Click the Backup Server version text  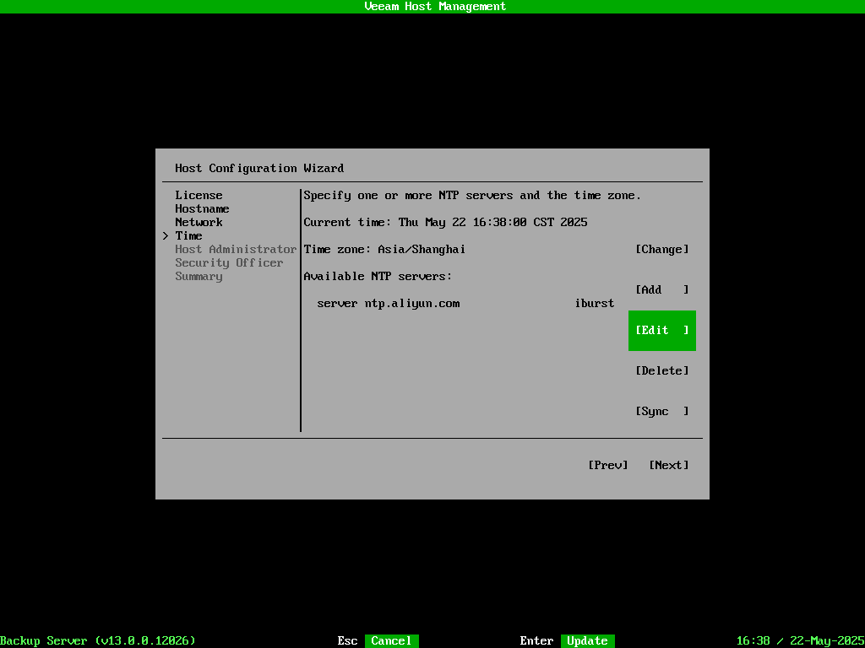coord(98,641)
